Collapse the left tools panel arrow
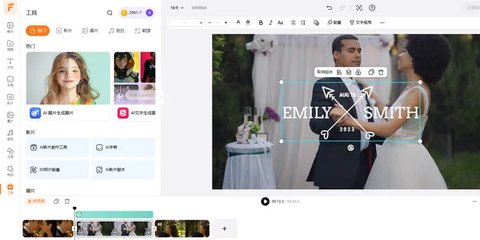The height and width of the screenshot is (240, 480). [x=162, y=98]
